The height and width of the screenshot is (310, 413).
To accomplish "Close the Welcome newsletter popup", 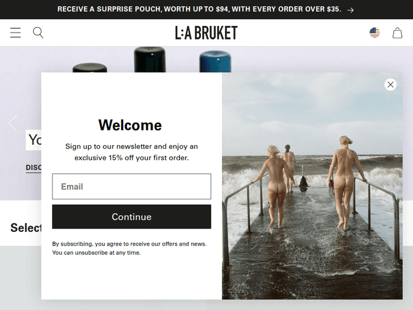I will (x=390, y=85).
